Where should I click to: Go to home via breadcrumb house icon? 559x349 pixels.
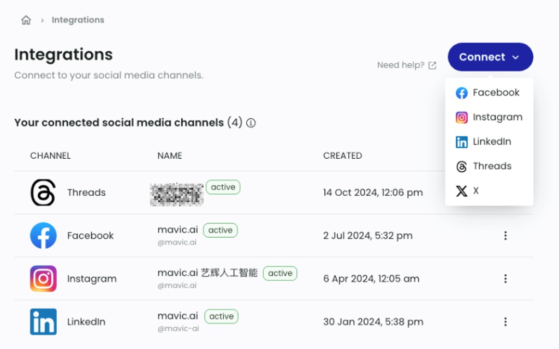[26, 20]
